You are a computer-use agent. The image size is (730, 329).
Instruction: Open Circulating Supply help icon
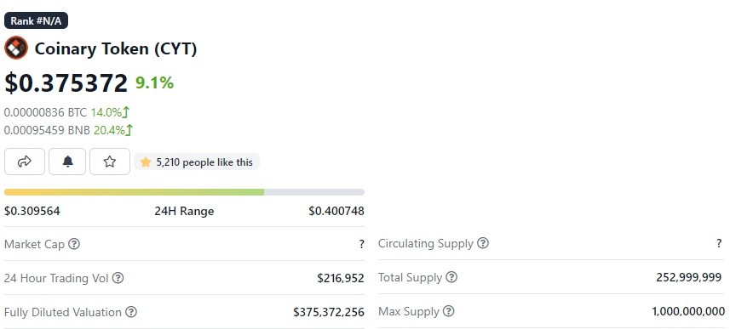(483, 243)
